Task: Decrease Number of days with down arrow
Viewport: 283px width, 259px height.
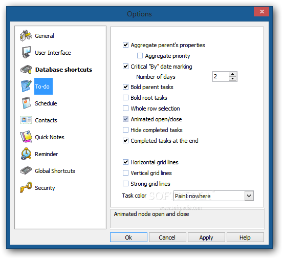Action: point(232,78)
